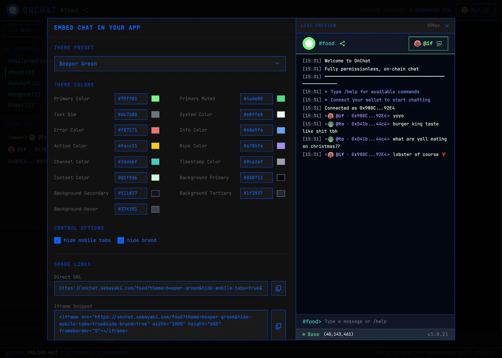The image size is (502, 358).
Task: Click the Timestamp Color swatch
Action: tap(281, 162)
